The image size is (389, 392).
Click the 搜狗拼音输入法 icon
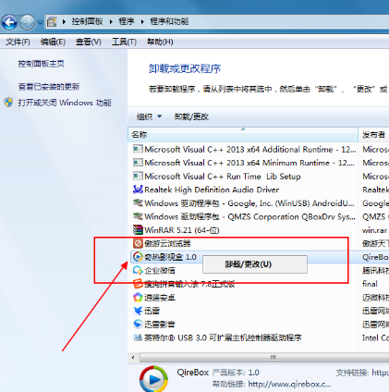click(x=138, y=284)
